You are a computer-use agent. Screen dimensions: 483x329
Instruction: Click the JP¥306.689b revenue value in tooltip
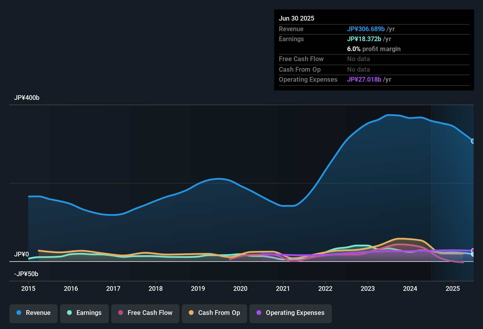coord(366,29)
